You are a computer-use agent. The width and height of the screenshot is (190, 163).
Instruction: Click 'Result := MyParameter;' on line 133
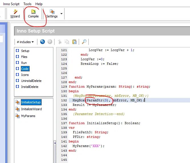coord(94,105)
